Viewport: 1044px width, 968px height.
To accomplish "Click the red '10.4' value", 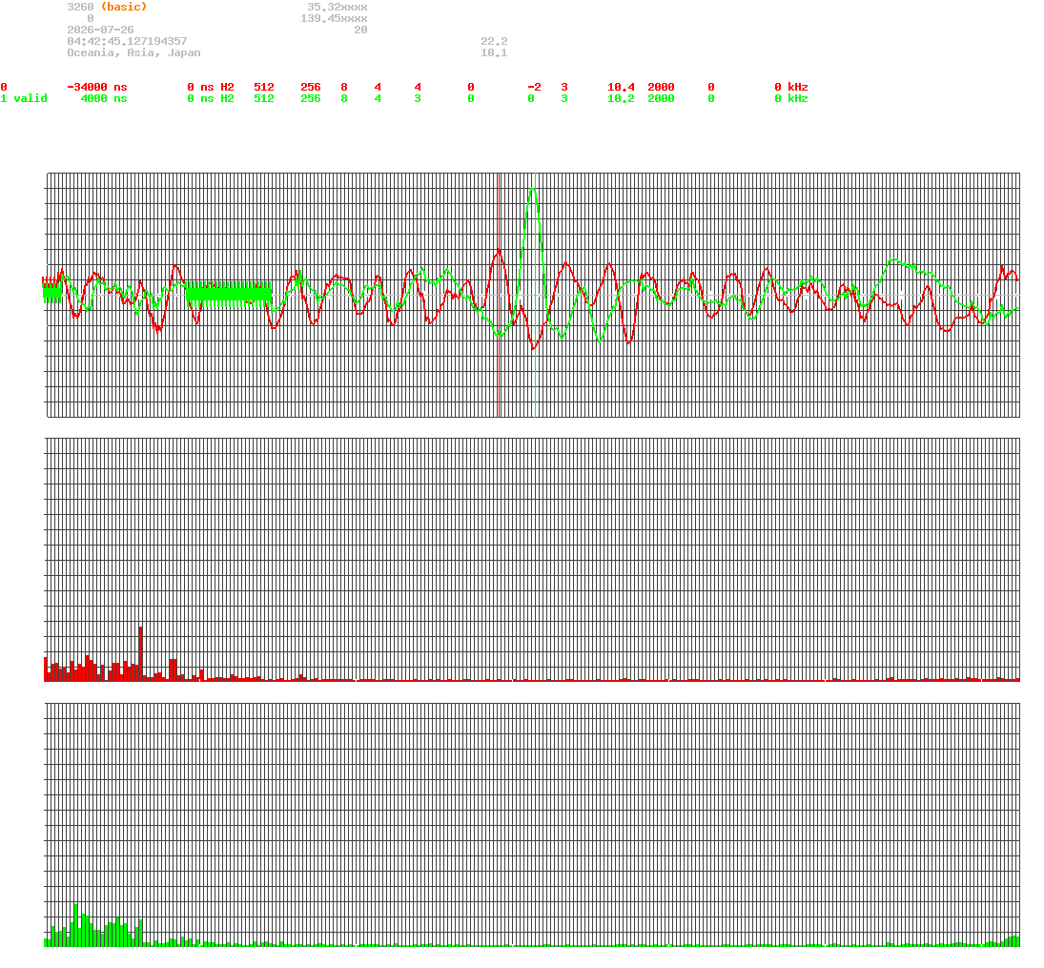I will (x=622, y=88).
